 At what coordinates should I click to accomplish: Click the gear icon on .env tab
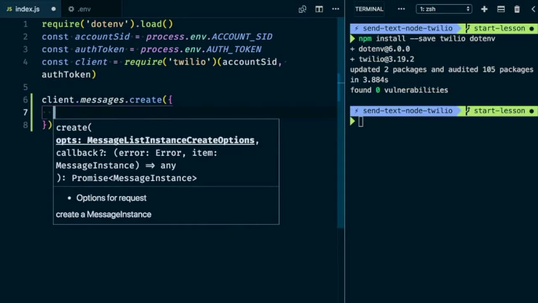(71, 9)
